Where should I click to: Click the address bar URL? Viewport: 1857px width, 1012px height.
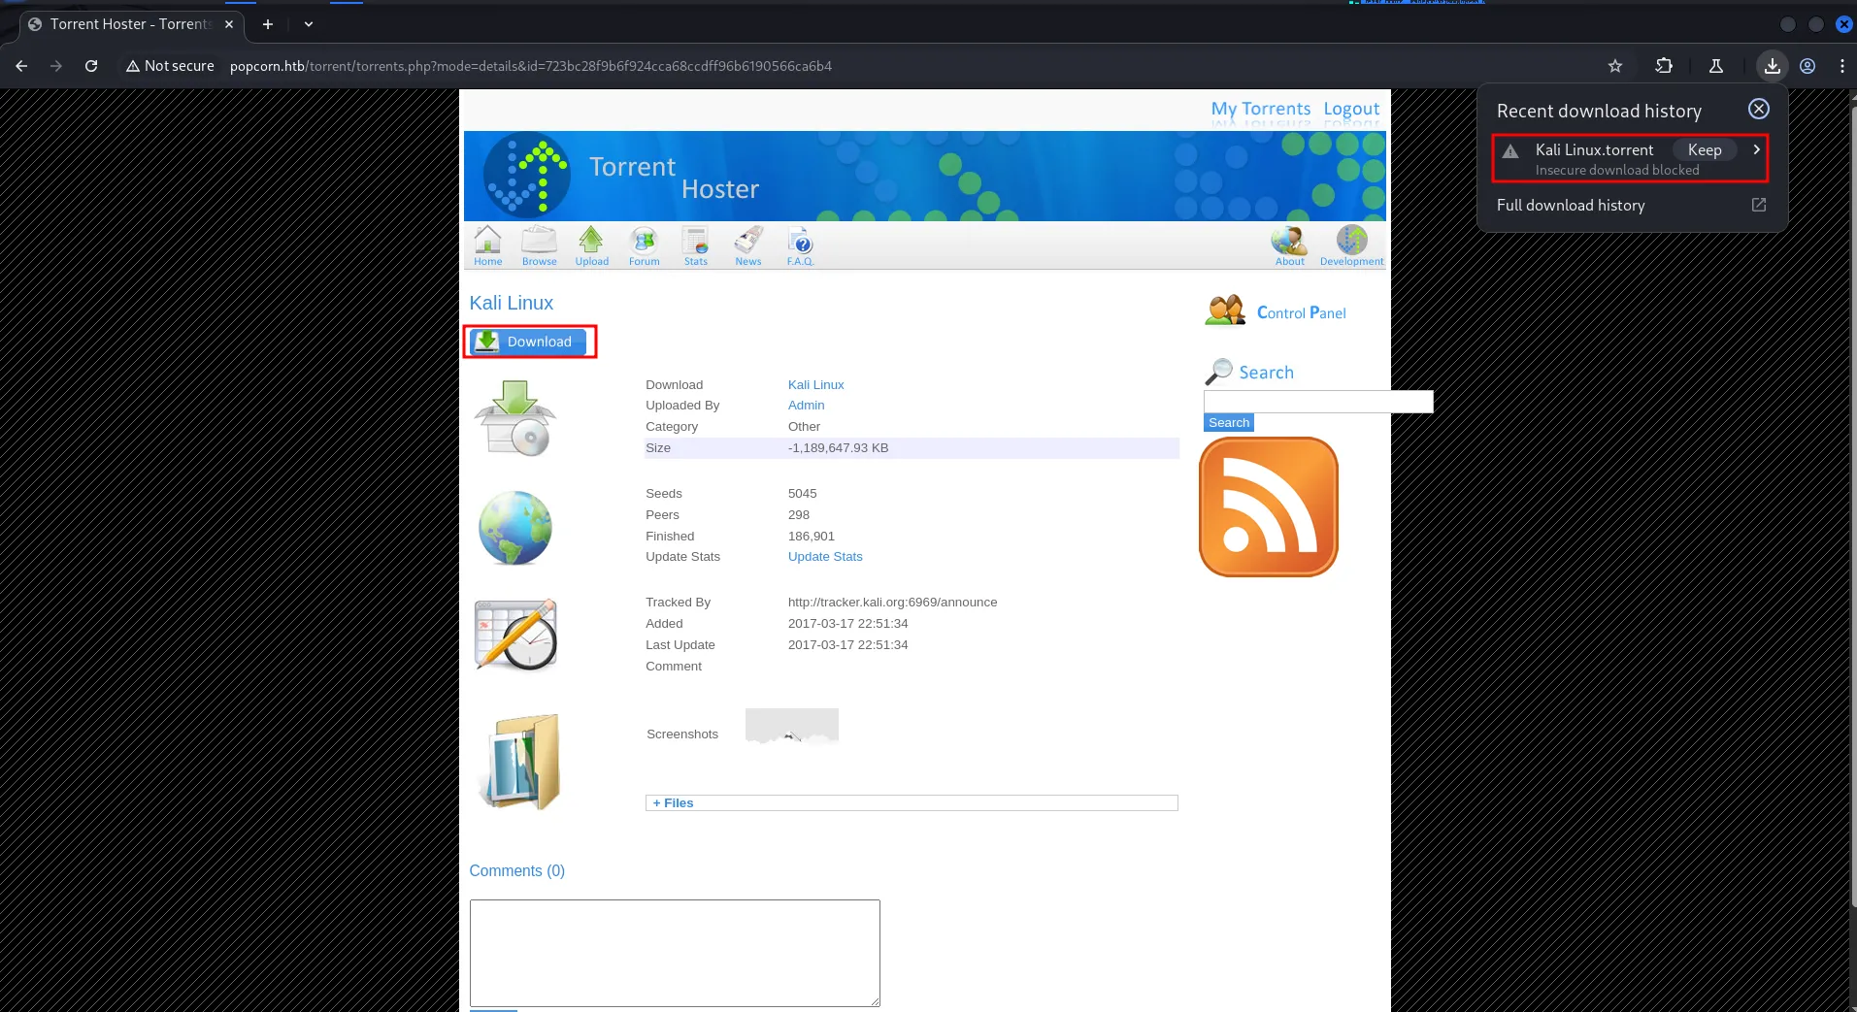point(531,66)
